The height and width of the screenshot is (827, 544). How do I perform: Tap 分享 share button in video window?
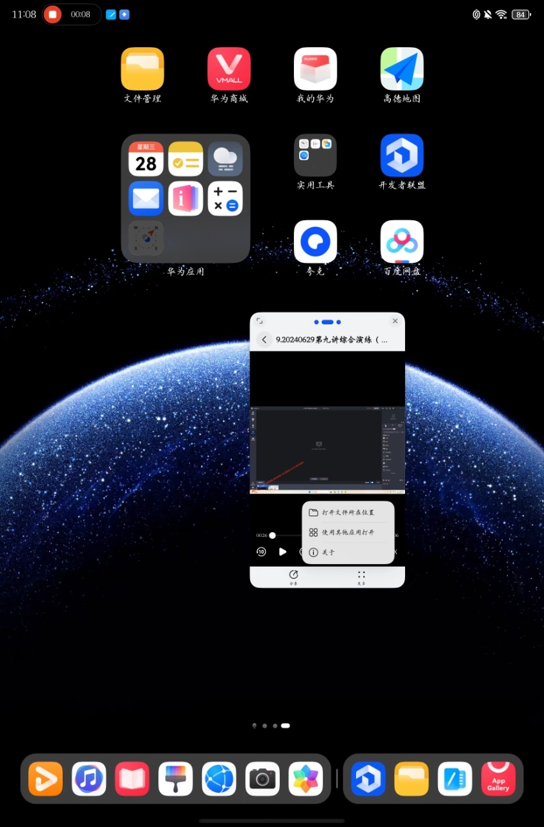[x=293, y=577]
